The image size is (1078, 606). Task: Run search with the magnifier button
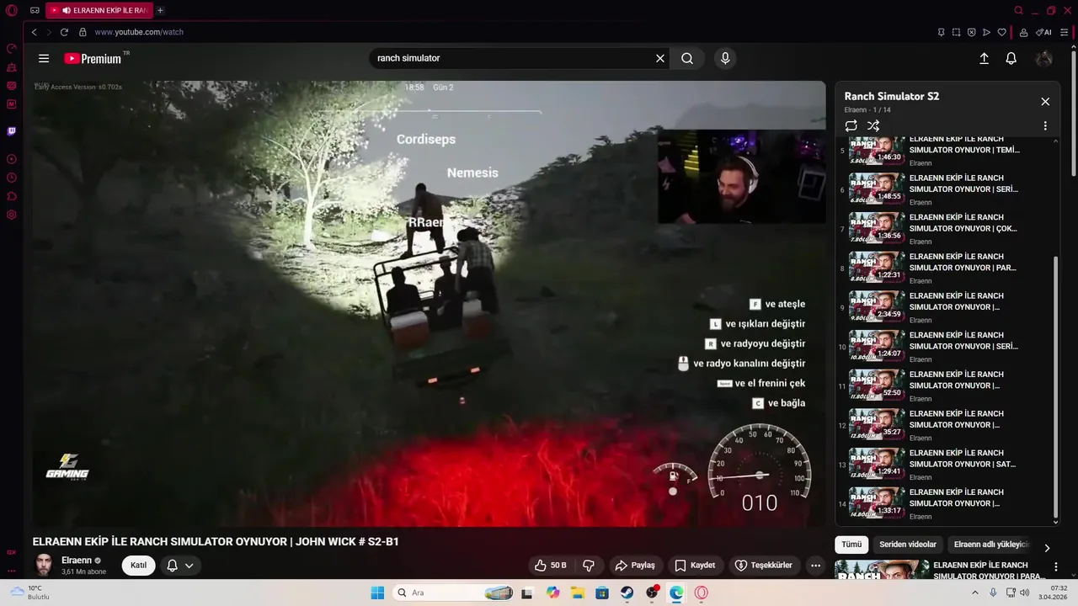pyautogui.click(x=687, y=58)
